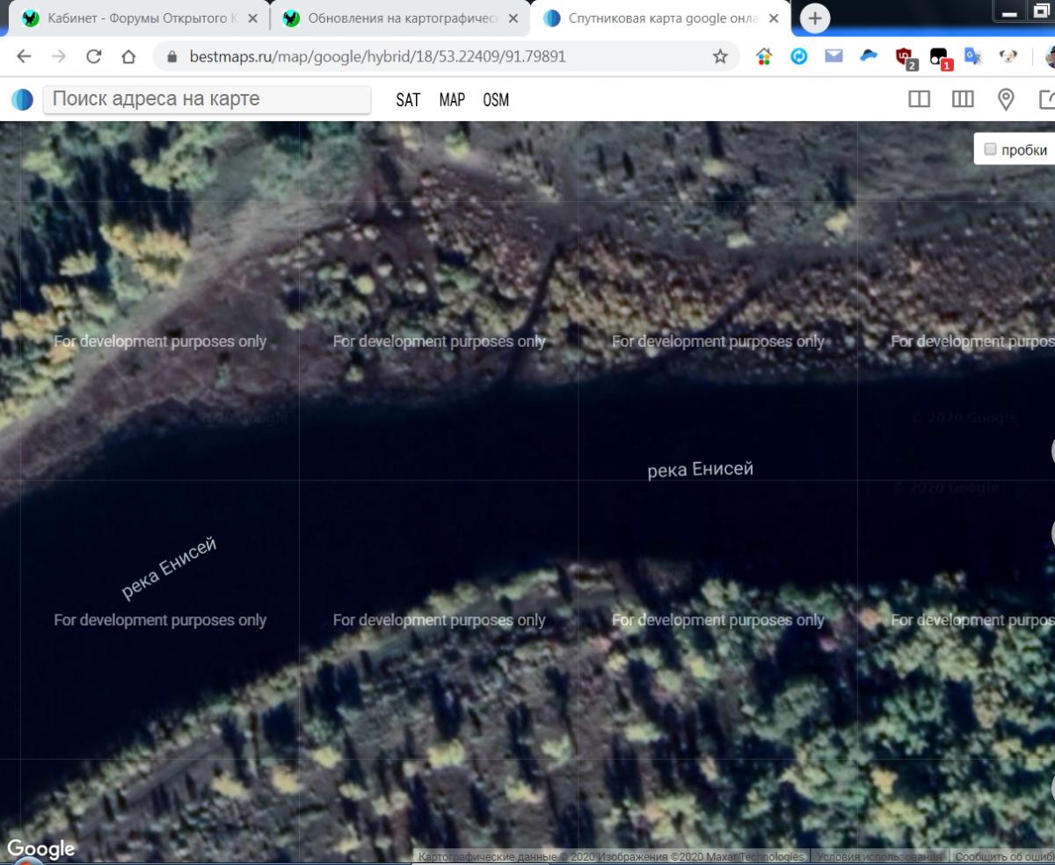Click the mail envelope extension icon
The height and width of the screenshot is (865, 1055).
[x=833, y=56]
